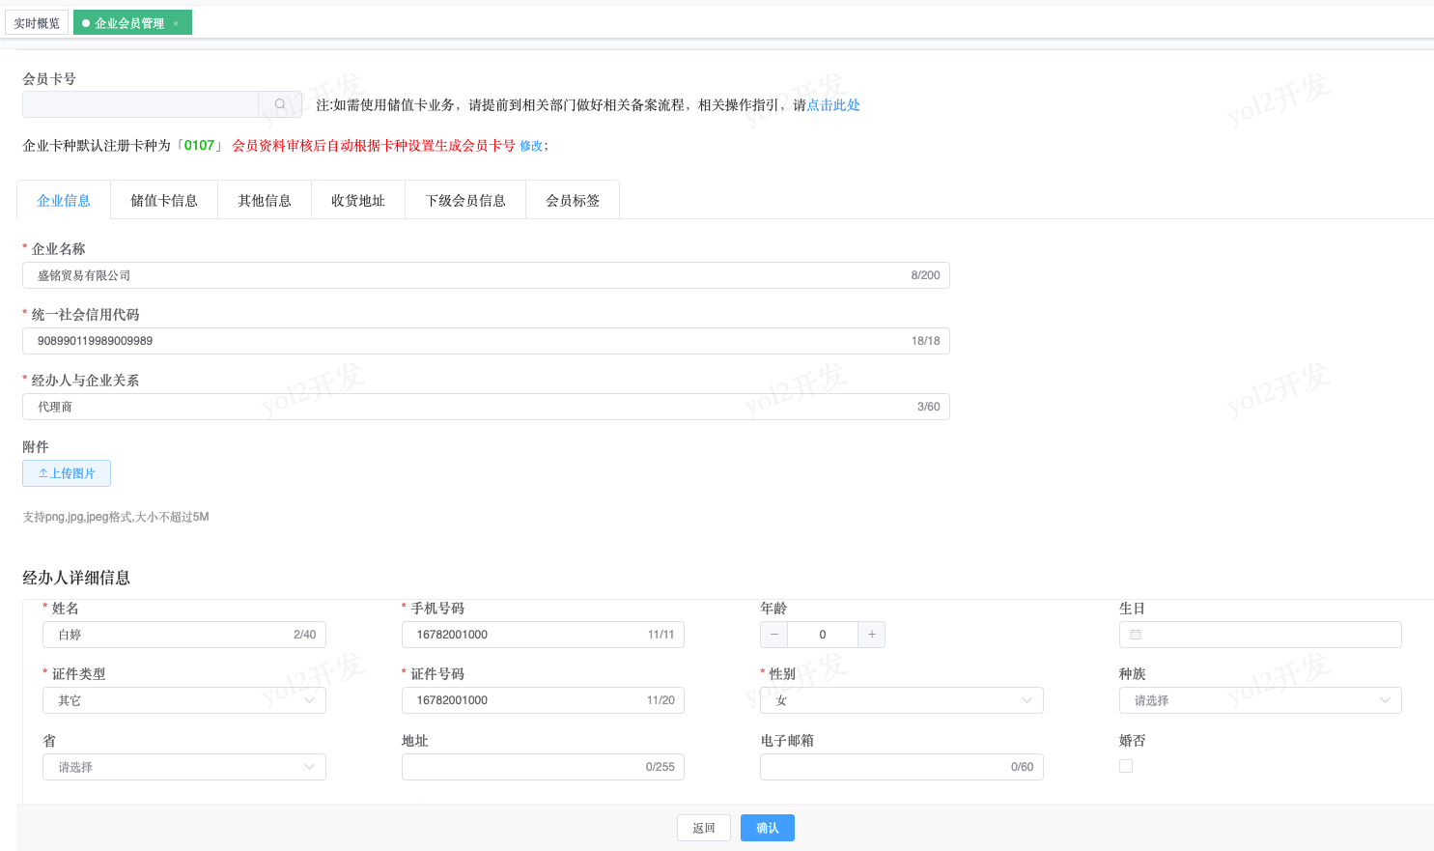1434x851 pixels.
Task: Click the 统一社会信用代码 input field
Action: [x=486, y=341]
